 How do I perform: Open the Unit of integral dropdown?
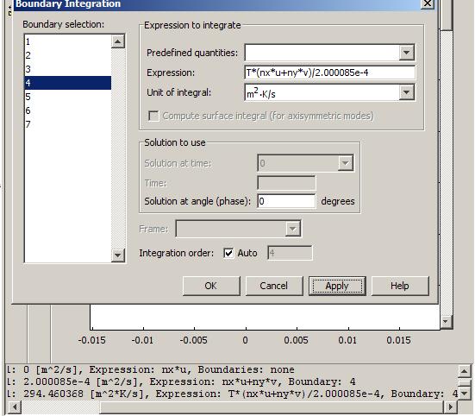coord(407,92)
